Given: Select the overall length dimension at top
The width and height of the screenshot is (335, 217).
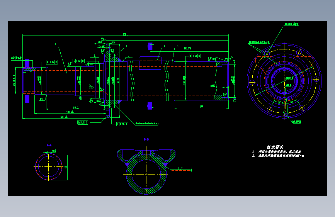Looking at the screenshot, I should click(126, 34).
